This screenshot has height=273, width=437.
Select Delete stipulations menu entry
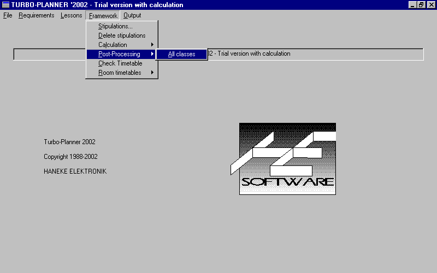tap(122, 35)
